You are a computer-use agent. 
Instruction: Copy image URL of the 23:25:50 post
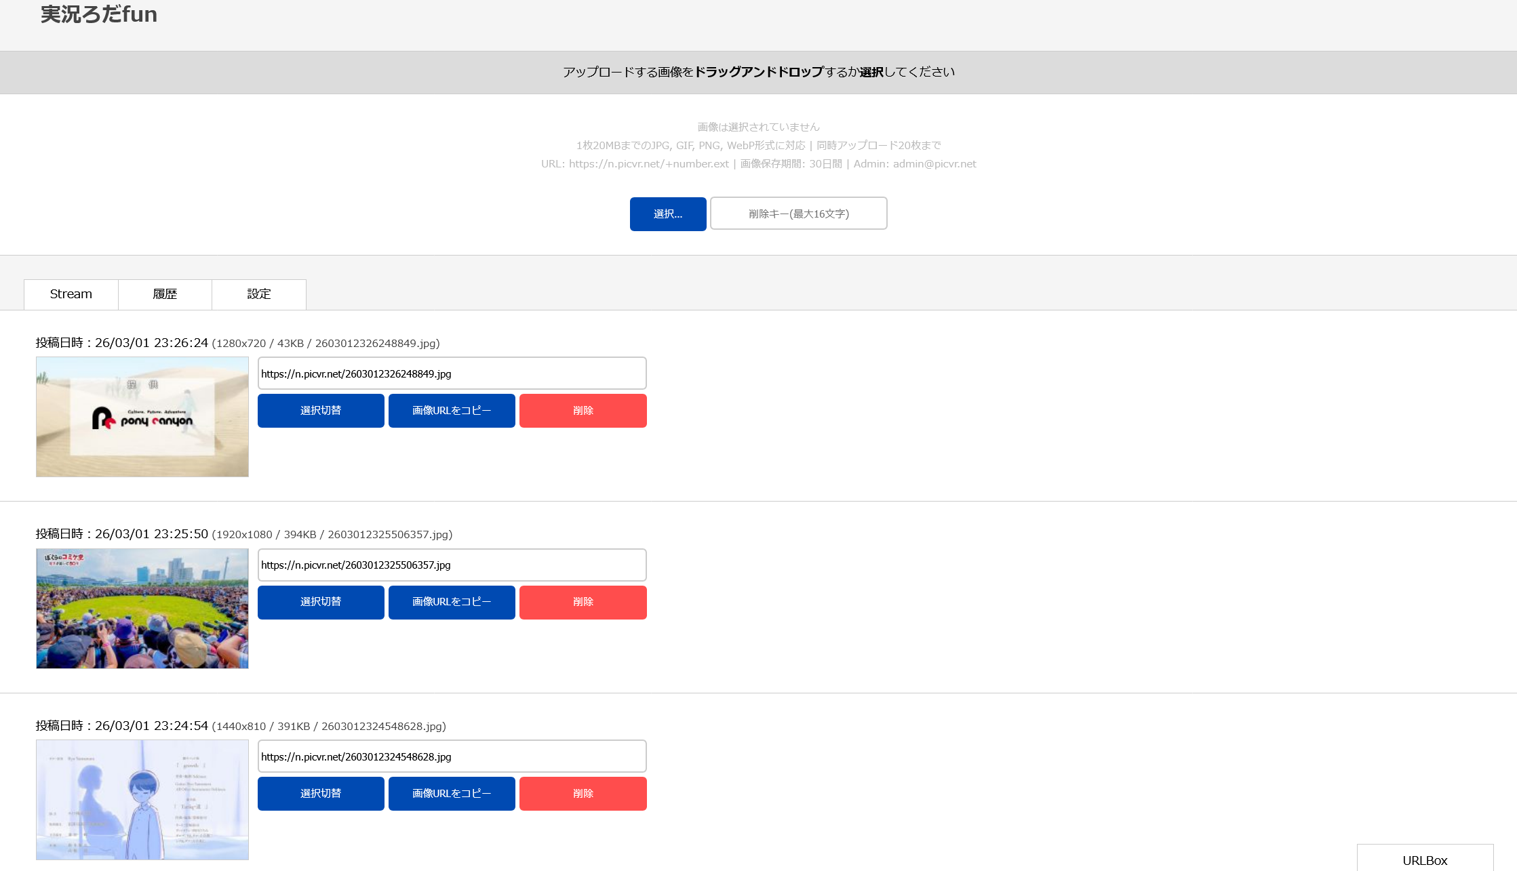pos(452,602)
